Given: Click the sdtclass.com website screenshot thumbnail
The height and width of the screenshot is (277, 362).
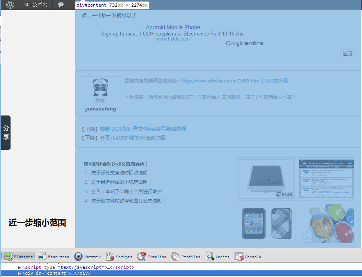Looking at the screenshot, I should [326, 179].
